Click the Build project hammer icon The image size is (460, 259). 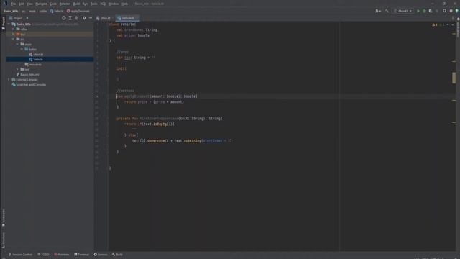point(387,11)
